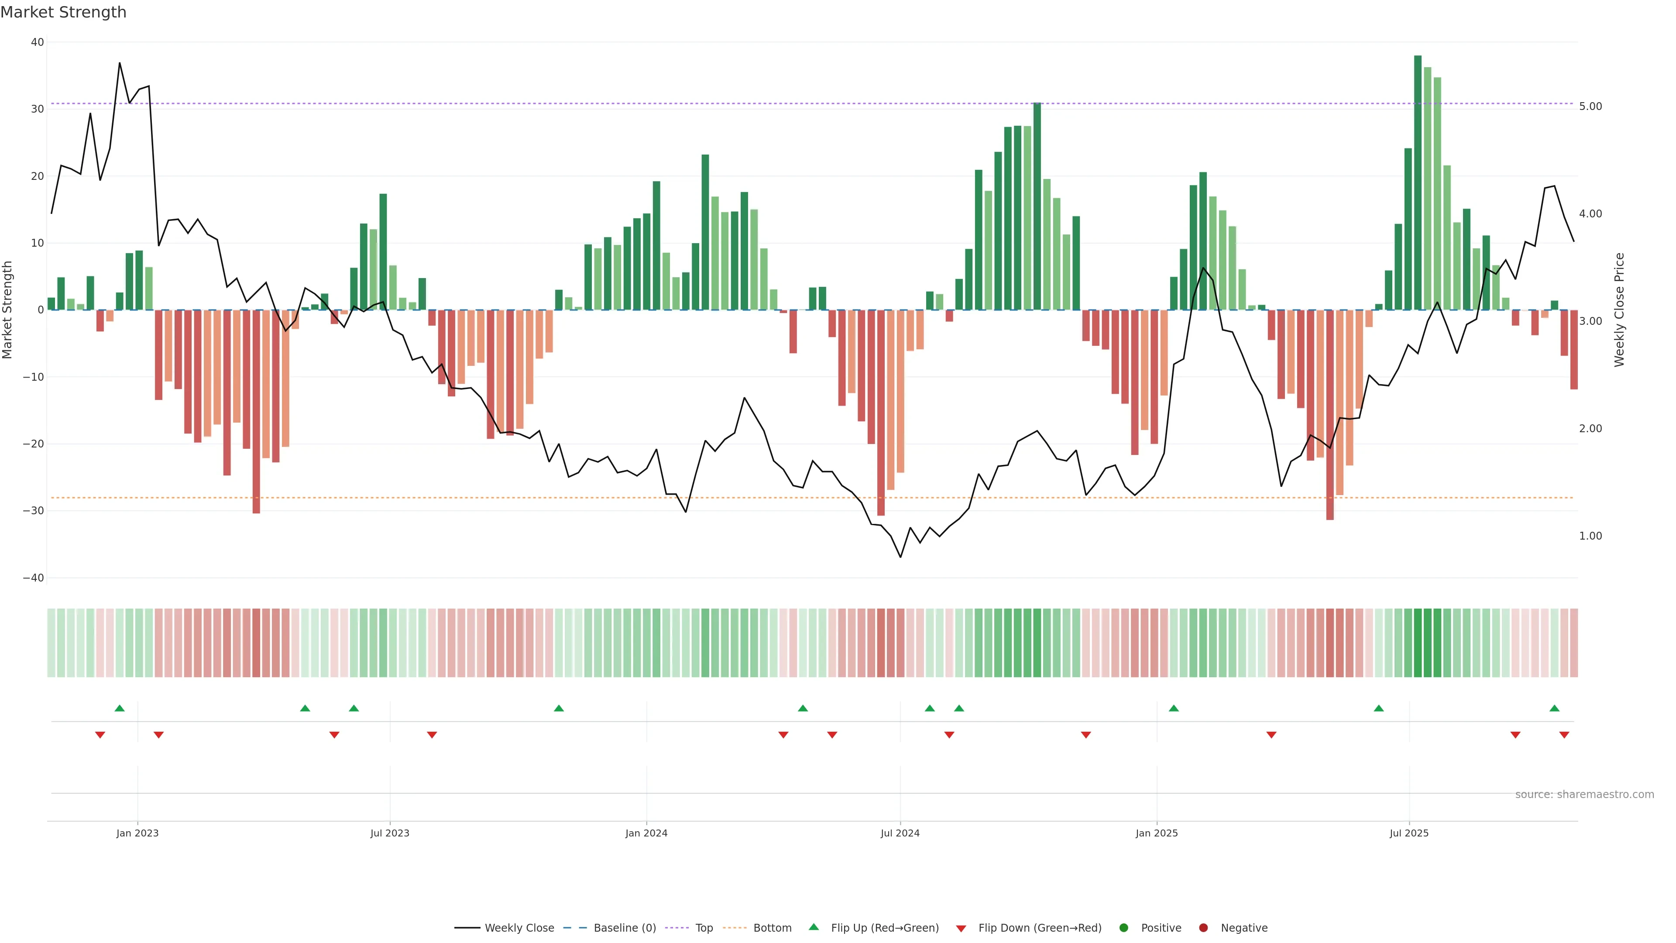Click the Jul 2024 x-axis label
Image resolution: width=1676 pixels, height=943 pixels.
(900, 833)
